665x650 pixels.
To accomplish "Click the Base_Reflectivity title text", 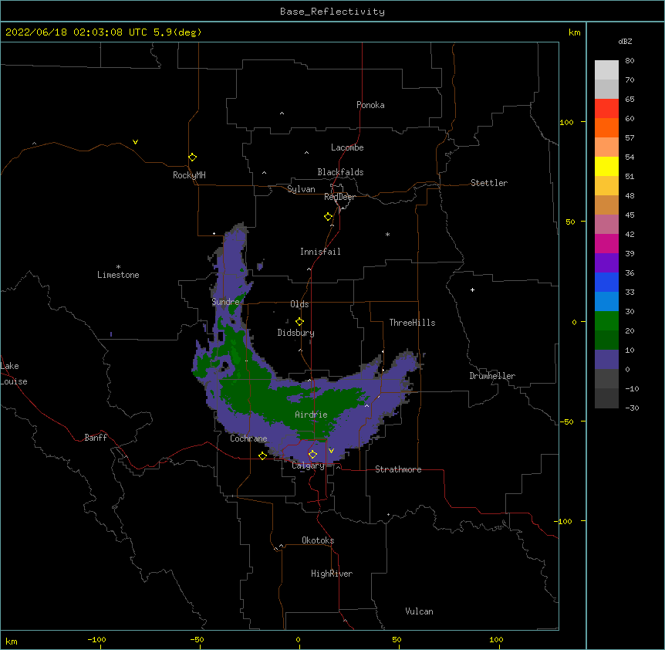I will point(332,12).
